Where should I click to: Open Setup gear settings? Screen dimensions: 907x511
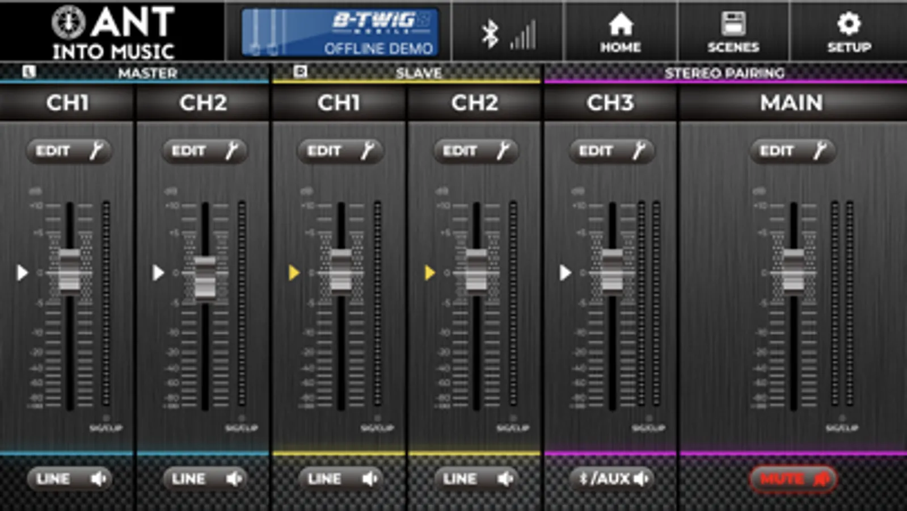pos(849,32)
